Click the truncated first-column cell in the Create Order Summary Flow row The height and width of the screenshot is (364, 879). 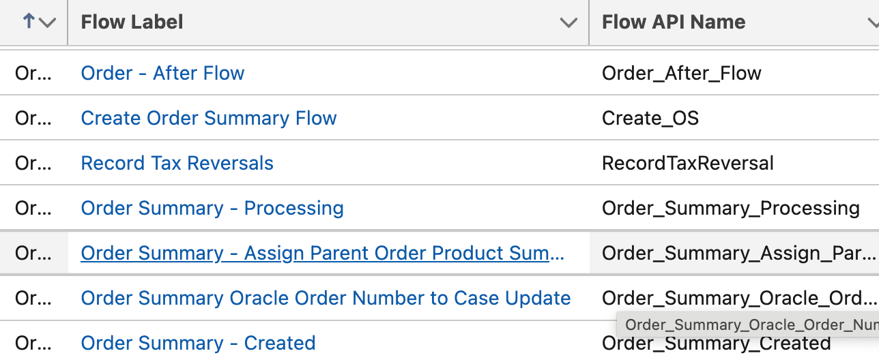click(33, 118)
